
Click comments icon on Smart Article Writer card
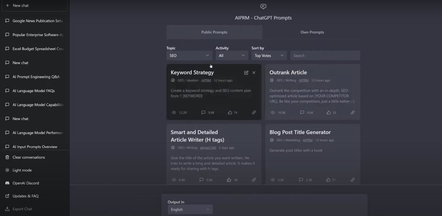point(201,180)
